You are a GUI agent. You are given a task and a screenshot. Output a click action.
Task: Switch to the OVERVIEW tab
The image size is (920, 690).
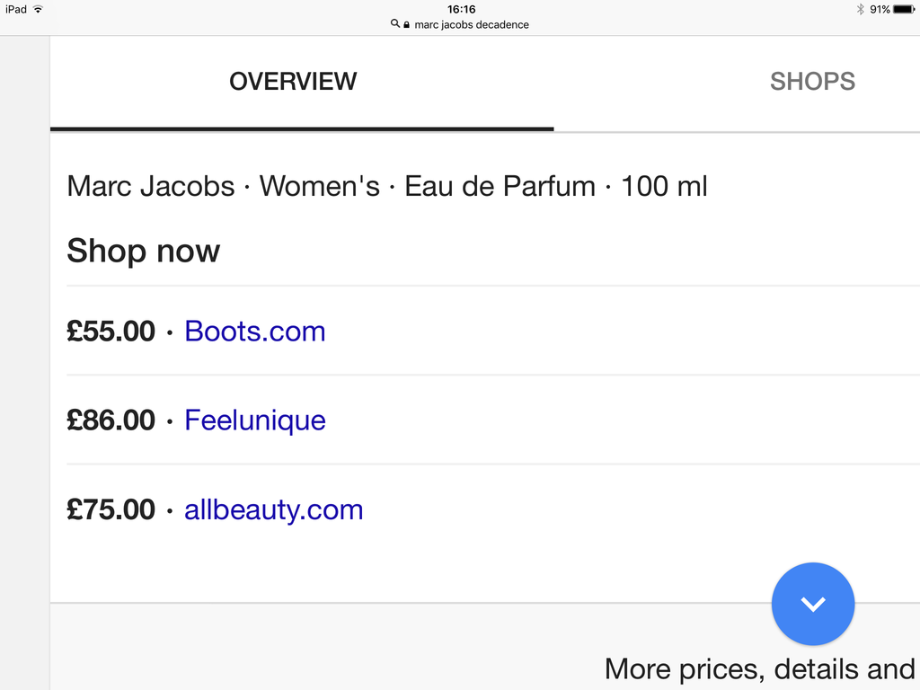tap(293, 82)
